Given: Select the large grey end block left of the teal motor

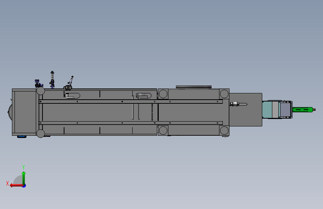Looking at the screenshot, I should pyautogui.click(x=246, y=110).
